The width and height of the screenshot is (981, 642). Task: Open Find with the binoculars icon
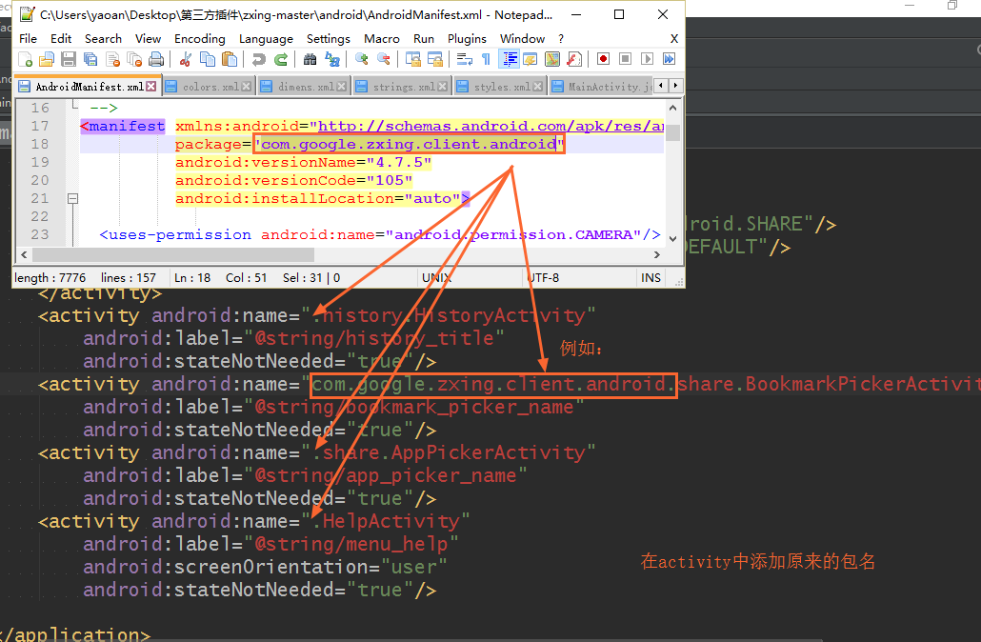[x=310, y=59]
